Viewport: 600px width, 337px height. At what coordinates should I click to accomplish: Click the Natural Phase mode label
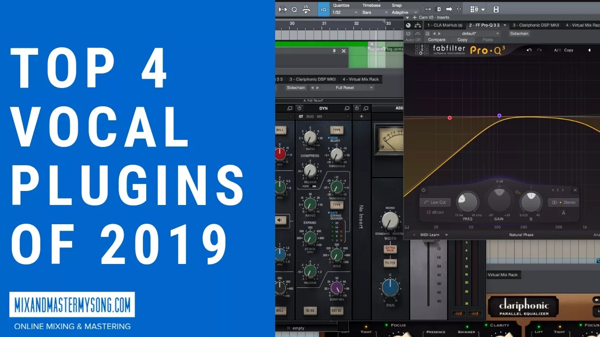(521, 235)
